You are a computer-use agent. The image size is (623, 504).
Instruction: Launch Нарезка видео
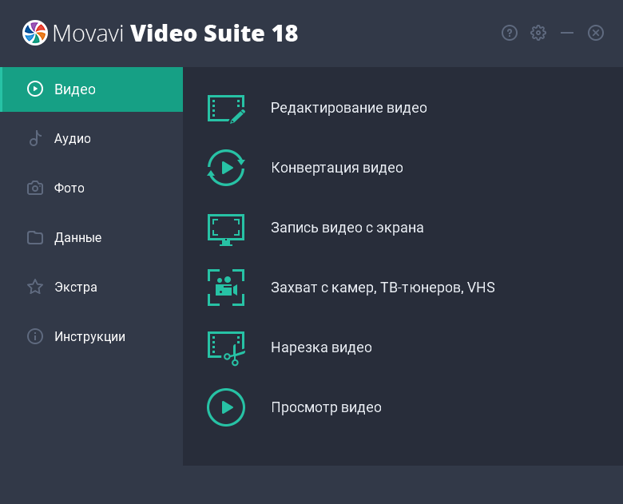coord(321,347)
